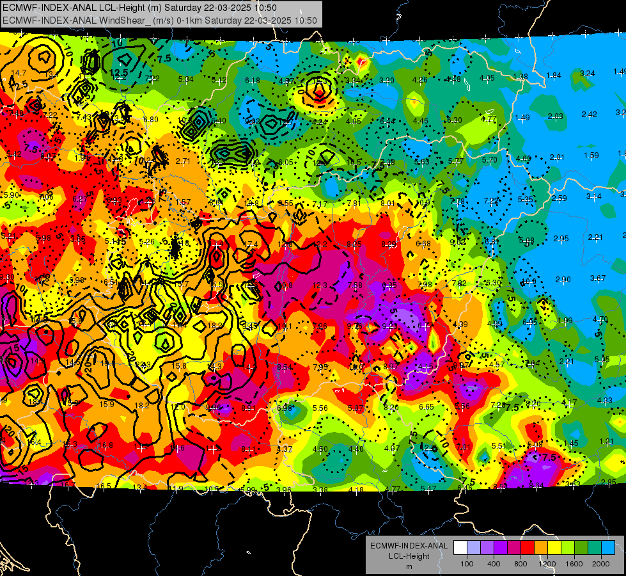Click the map value 5.51

499,445
